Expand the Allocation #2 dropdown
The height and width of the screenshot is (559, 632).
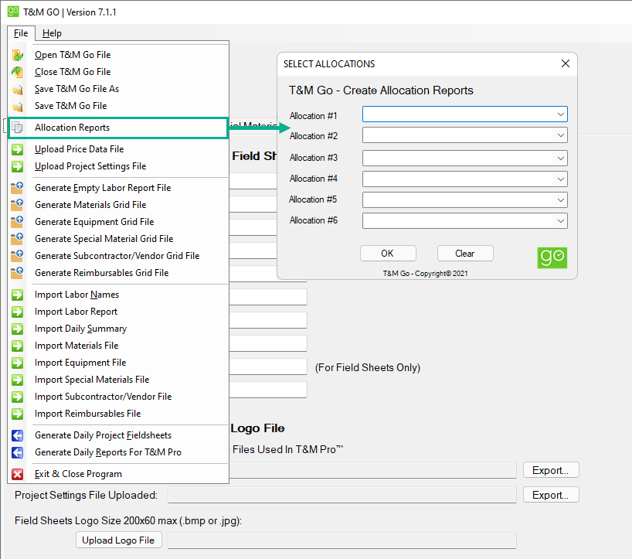(561, 135)
